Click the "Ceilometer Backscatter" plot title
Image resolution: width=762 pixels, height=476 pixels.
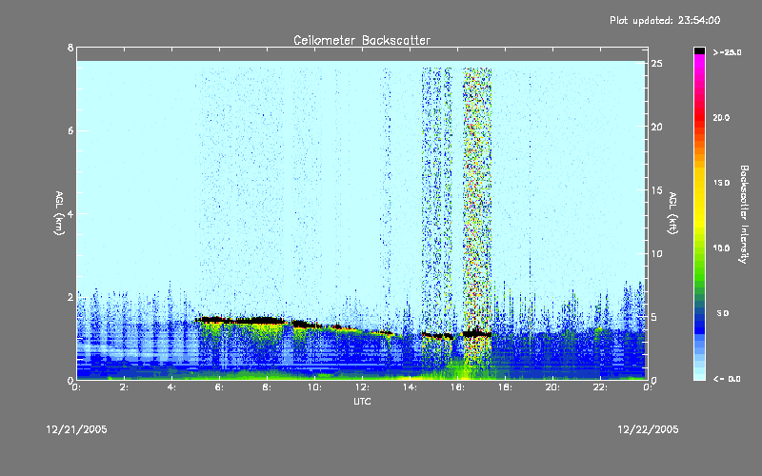click(x=362, y=40)
